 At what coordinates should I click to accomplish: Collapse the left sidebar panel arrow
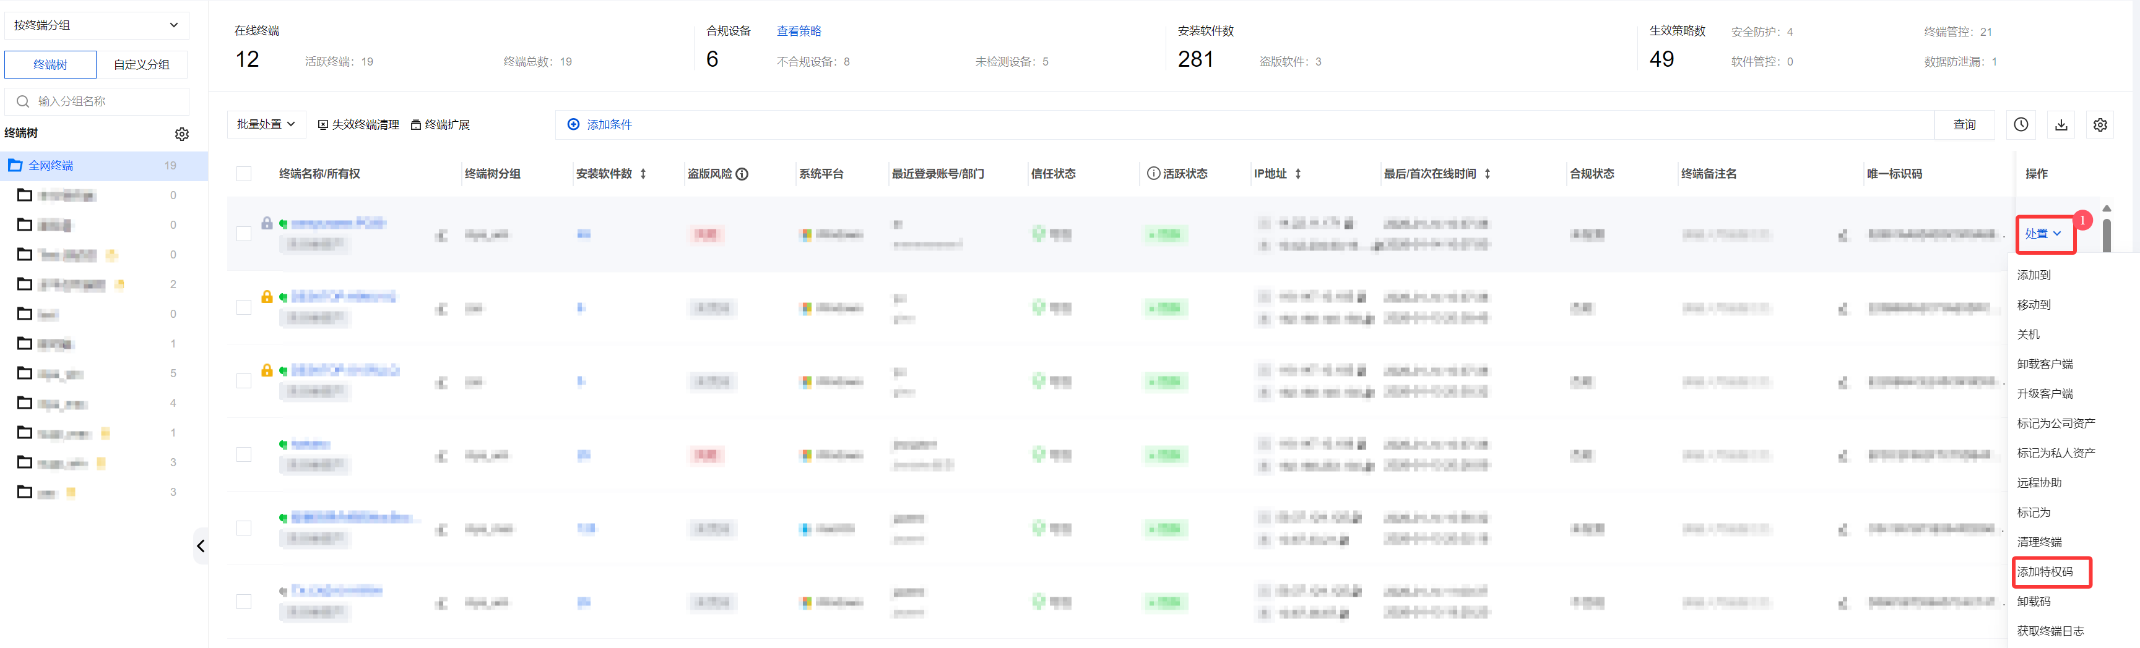click(x=200, y=546)
